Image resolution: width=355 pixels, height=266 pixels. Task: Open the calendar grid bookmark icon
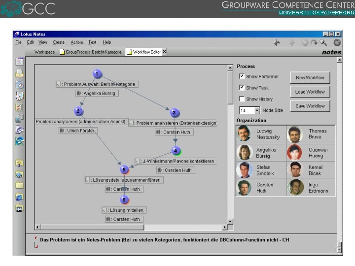19,61
